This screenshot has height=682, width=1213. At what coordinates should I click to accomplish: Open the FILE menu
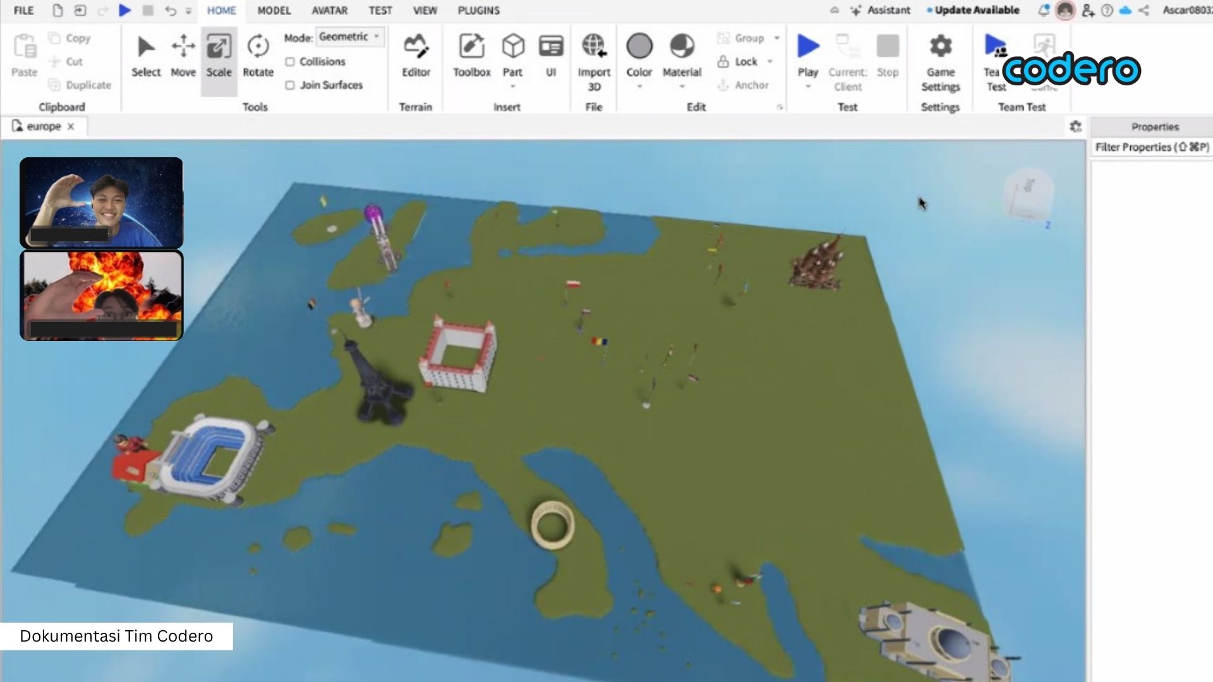pos(24,11)
